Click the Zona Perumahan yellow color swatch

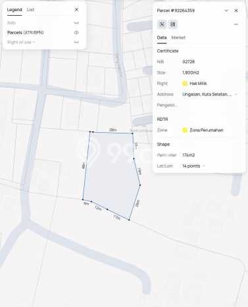point(185,130)
